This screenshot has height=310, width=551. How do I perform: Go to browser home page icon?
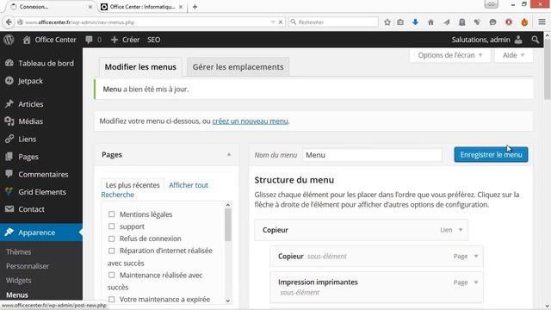click(x=430, y=22)
